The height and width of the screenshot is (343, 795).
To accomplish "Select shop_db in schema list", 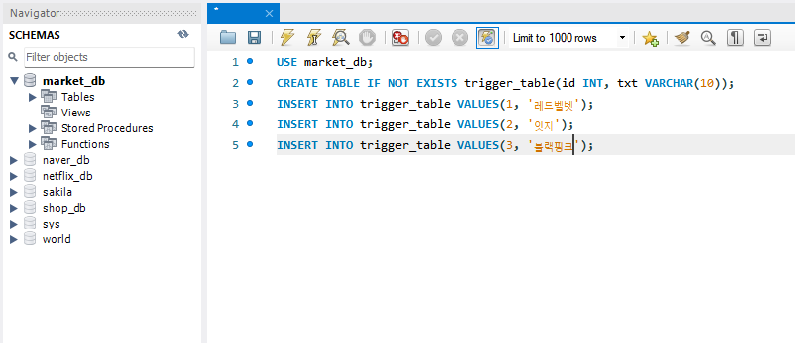I will 64,208.
